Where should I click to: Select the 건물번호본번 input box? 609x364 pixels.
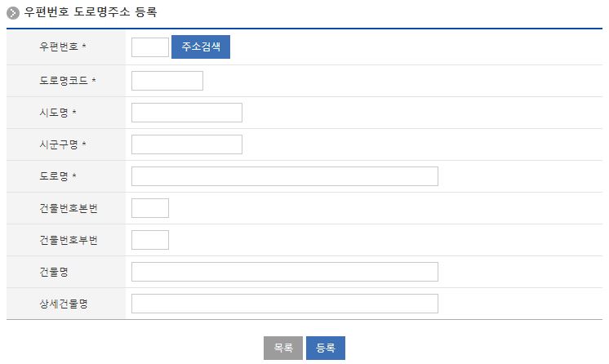(149, 208)
